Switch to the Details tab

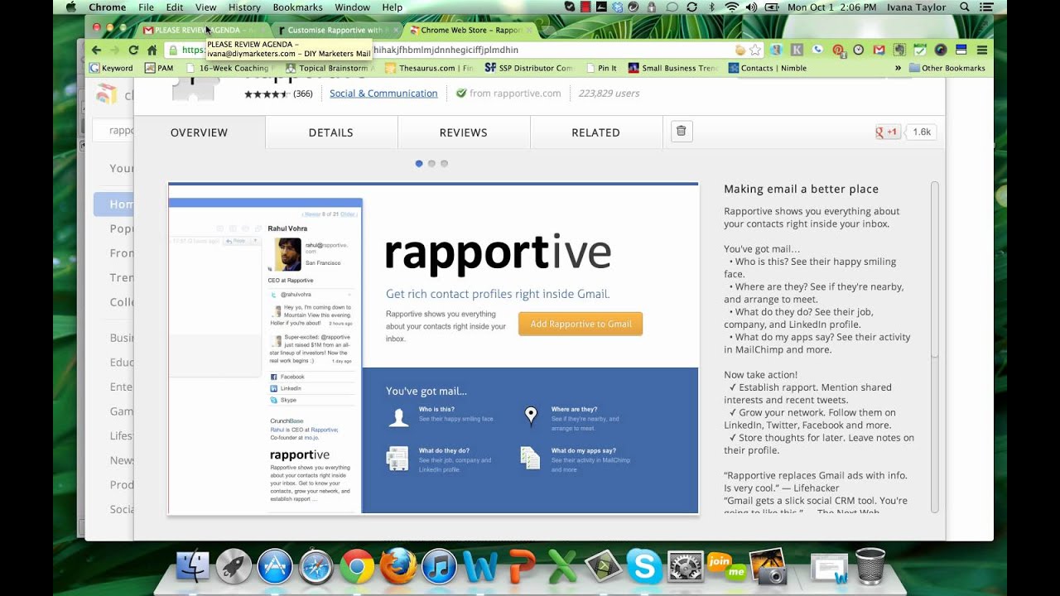(x=331, y=132)
